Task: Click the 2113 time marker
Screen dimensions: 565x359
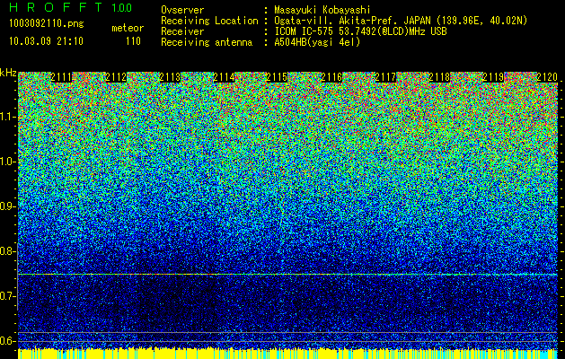Action: 170,77
